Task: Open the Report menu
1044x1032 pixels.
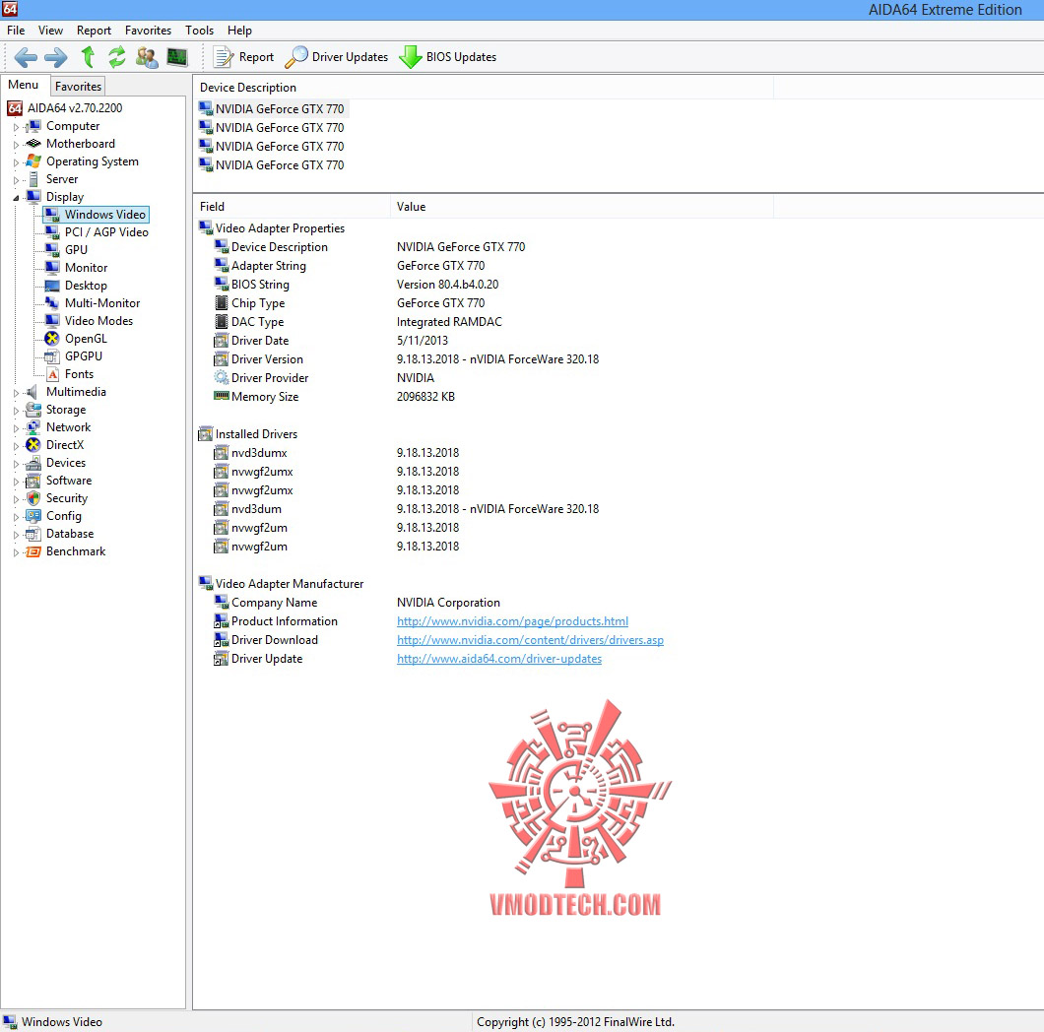Action: point(94,30)
